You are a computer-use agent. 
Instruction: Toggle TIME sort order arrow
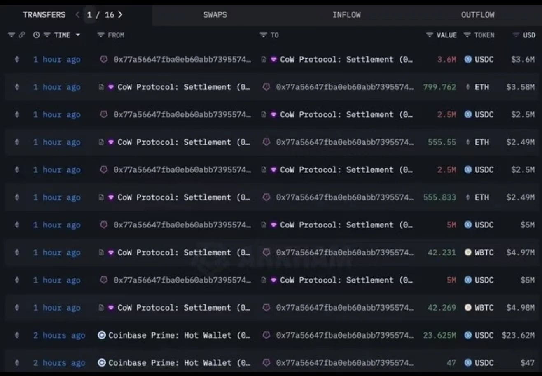coord(78,35)
